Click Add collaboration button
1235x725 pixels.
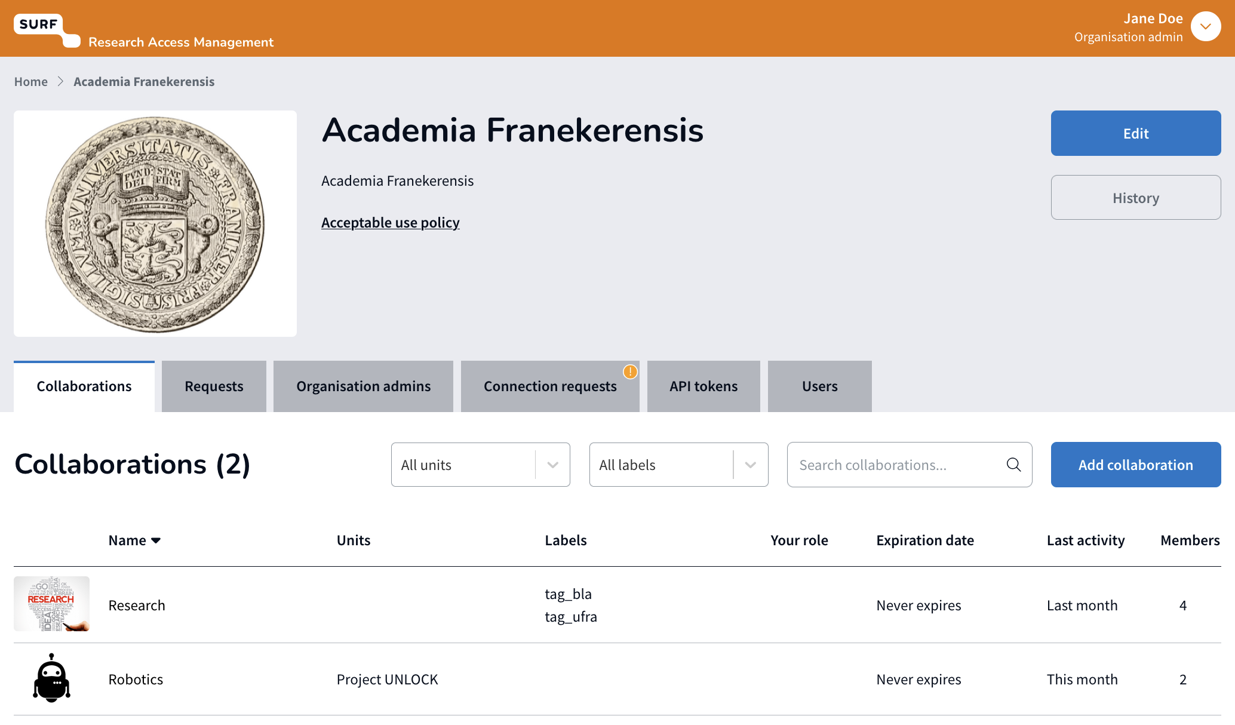(1136, 465)
